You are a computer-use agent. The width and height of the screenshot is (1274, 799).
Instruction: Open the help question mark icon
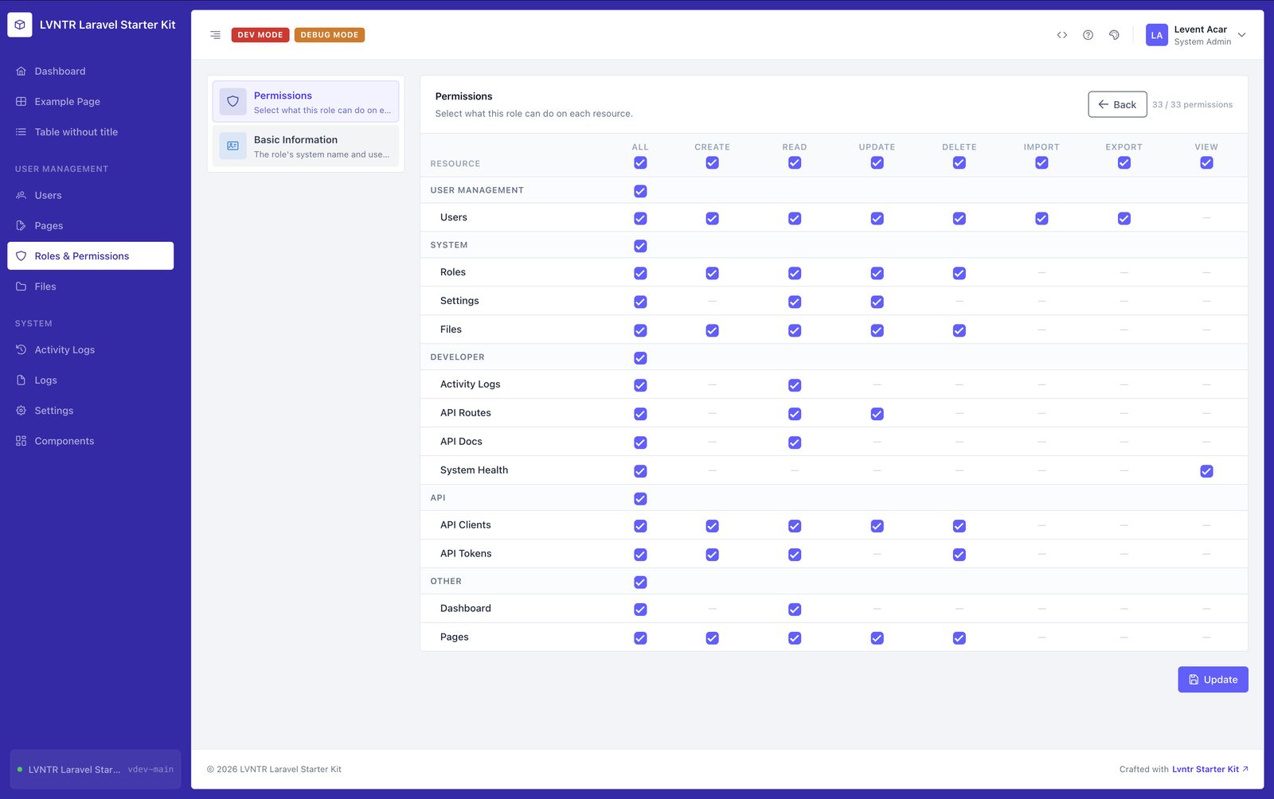click(1088, 35)
